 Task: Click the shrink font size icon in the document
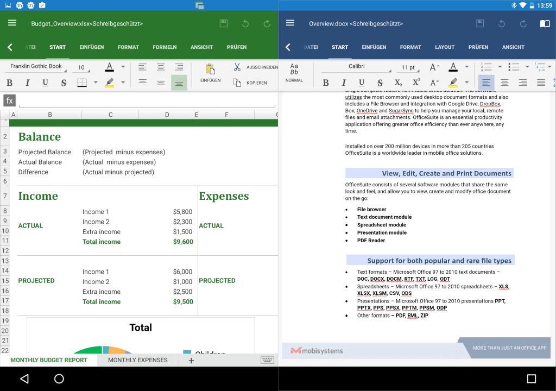(434, 83)
